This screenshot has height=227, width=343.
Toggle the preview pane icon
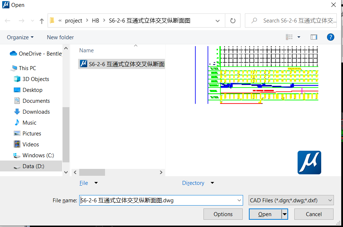(x=314, y=37)
